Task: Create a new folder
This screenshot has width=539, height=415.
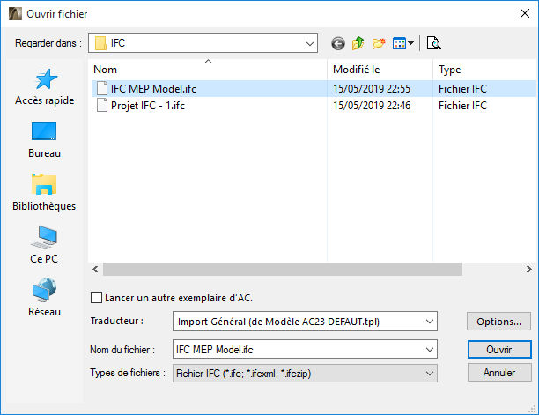Action: (379, 43)
